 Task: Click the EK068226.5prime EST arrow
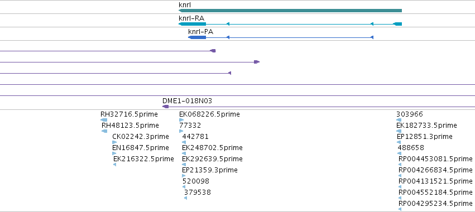[x=181, y=120]
